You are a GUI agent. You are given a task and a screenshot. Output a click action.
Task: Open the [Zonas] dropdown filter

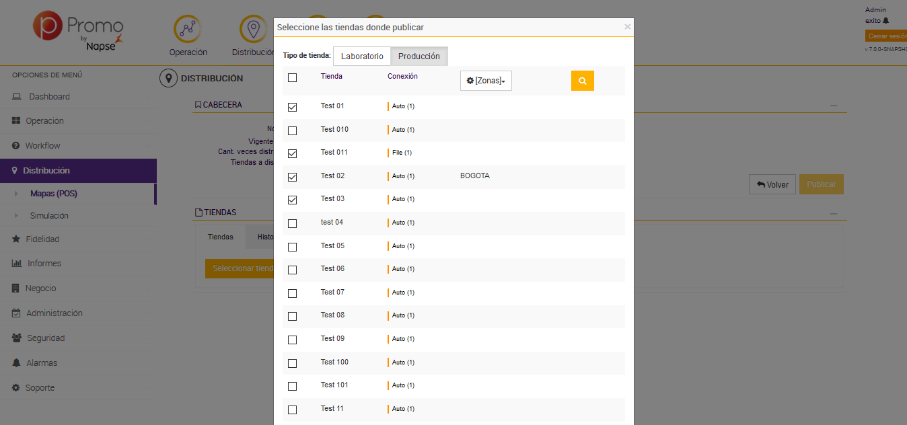(x=486, y=81)
